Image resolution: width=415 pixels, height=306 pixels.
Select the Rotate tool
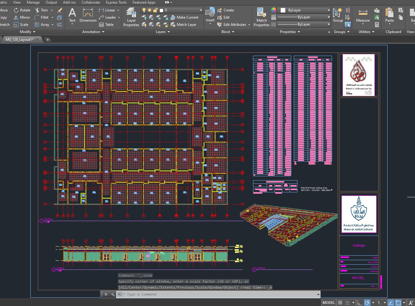pyautogui.click(x=22, y=10)
